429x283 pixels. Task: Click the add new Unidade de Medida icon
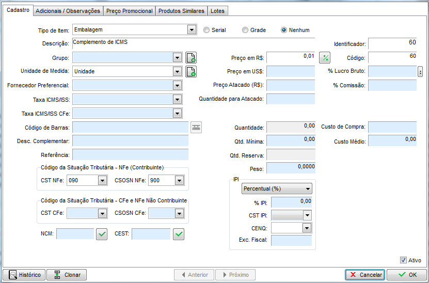point(191,71)
